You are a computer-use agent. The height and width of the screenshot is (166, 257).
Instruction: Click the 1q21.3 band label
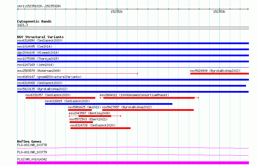tap(23, 25)
